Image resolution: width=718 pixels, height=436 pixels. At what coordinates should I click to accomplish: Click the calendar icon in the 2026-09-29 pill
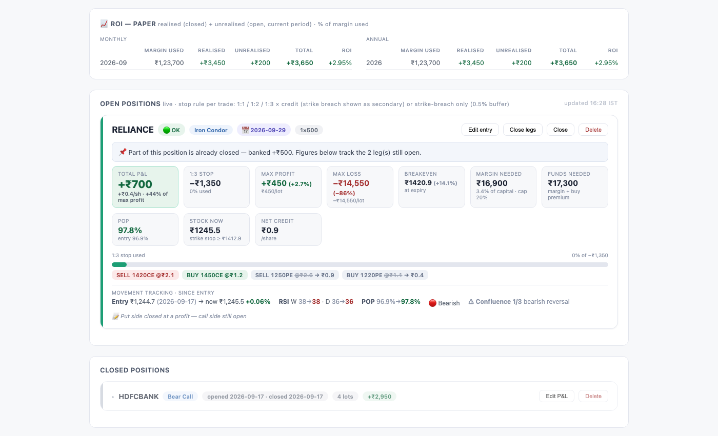[245, 130]
